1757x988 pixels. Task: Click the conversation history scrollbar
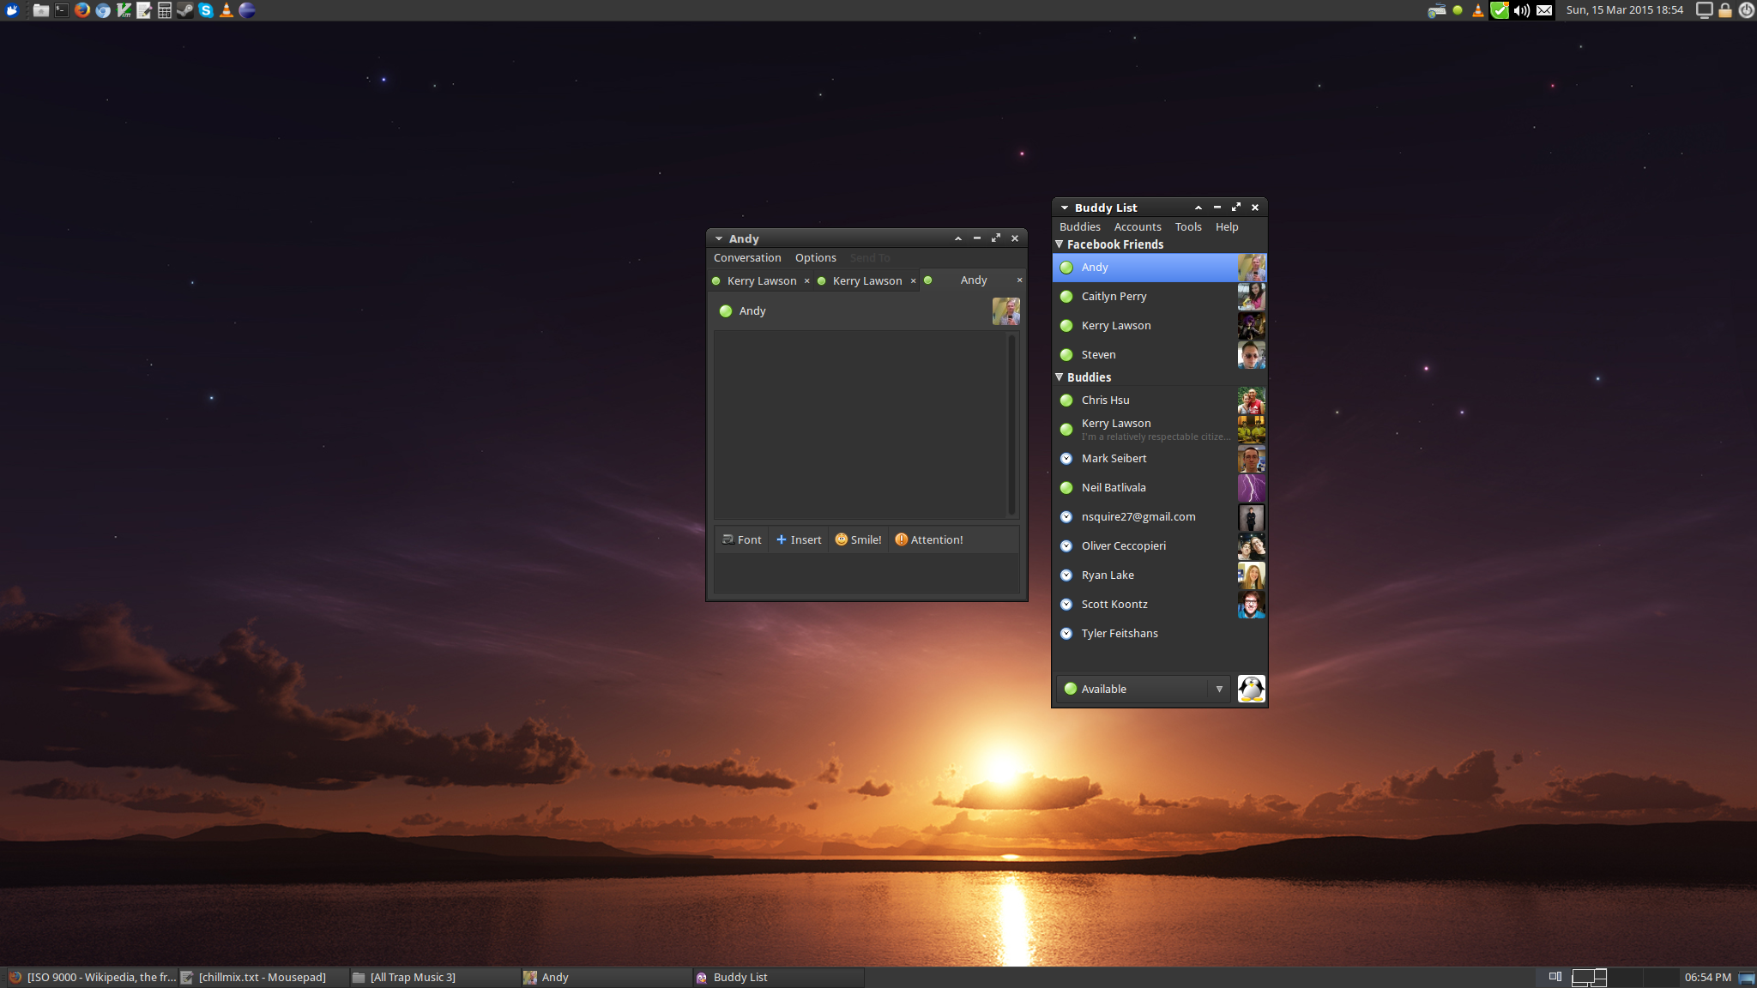[1012, 425]
